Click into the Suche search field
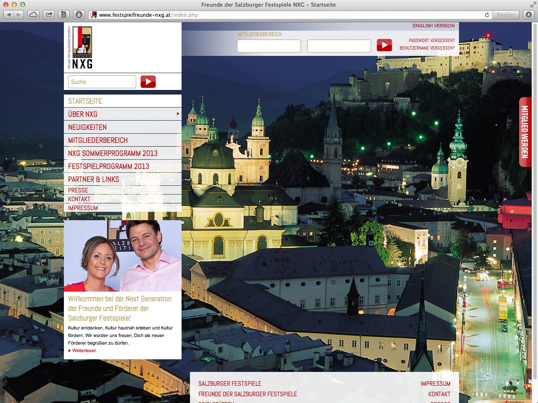Image resolution: width=538 pixels, height=403 pixels. 102,82
